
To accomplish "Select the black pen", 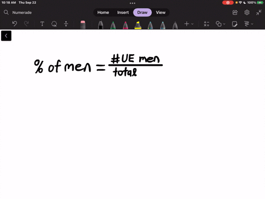I will pos(100,25).
